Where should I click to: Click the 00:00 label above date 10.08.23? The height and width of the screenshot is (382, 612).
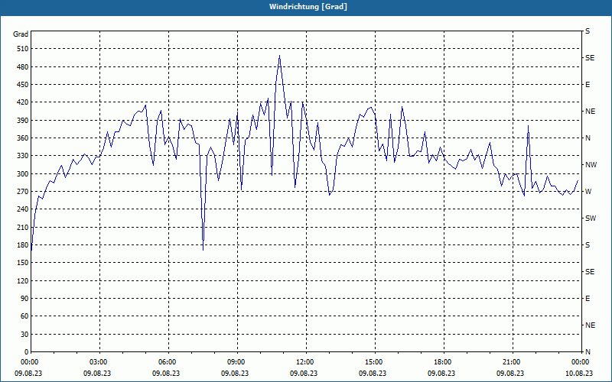581,362
